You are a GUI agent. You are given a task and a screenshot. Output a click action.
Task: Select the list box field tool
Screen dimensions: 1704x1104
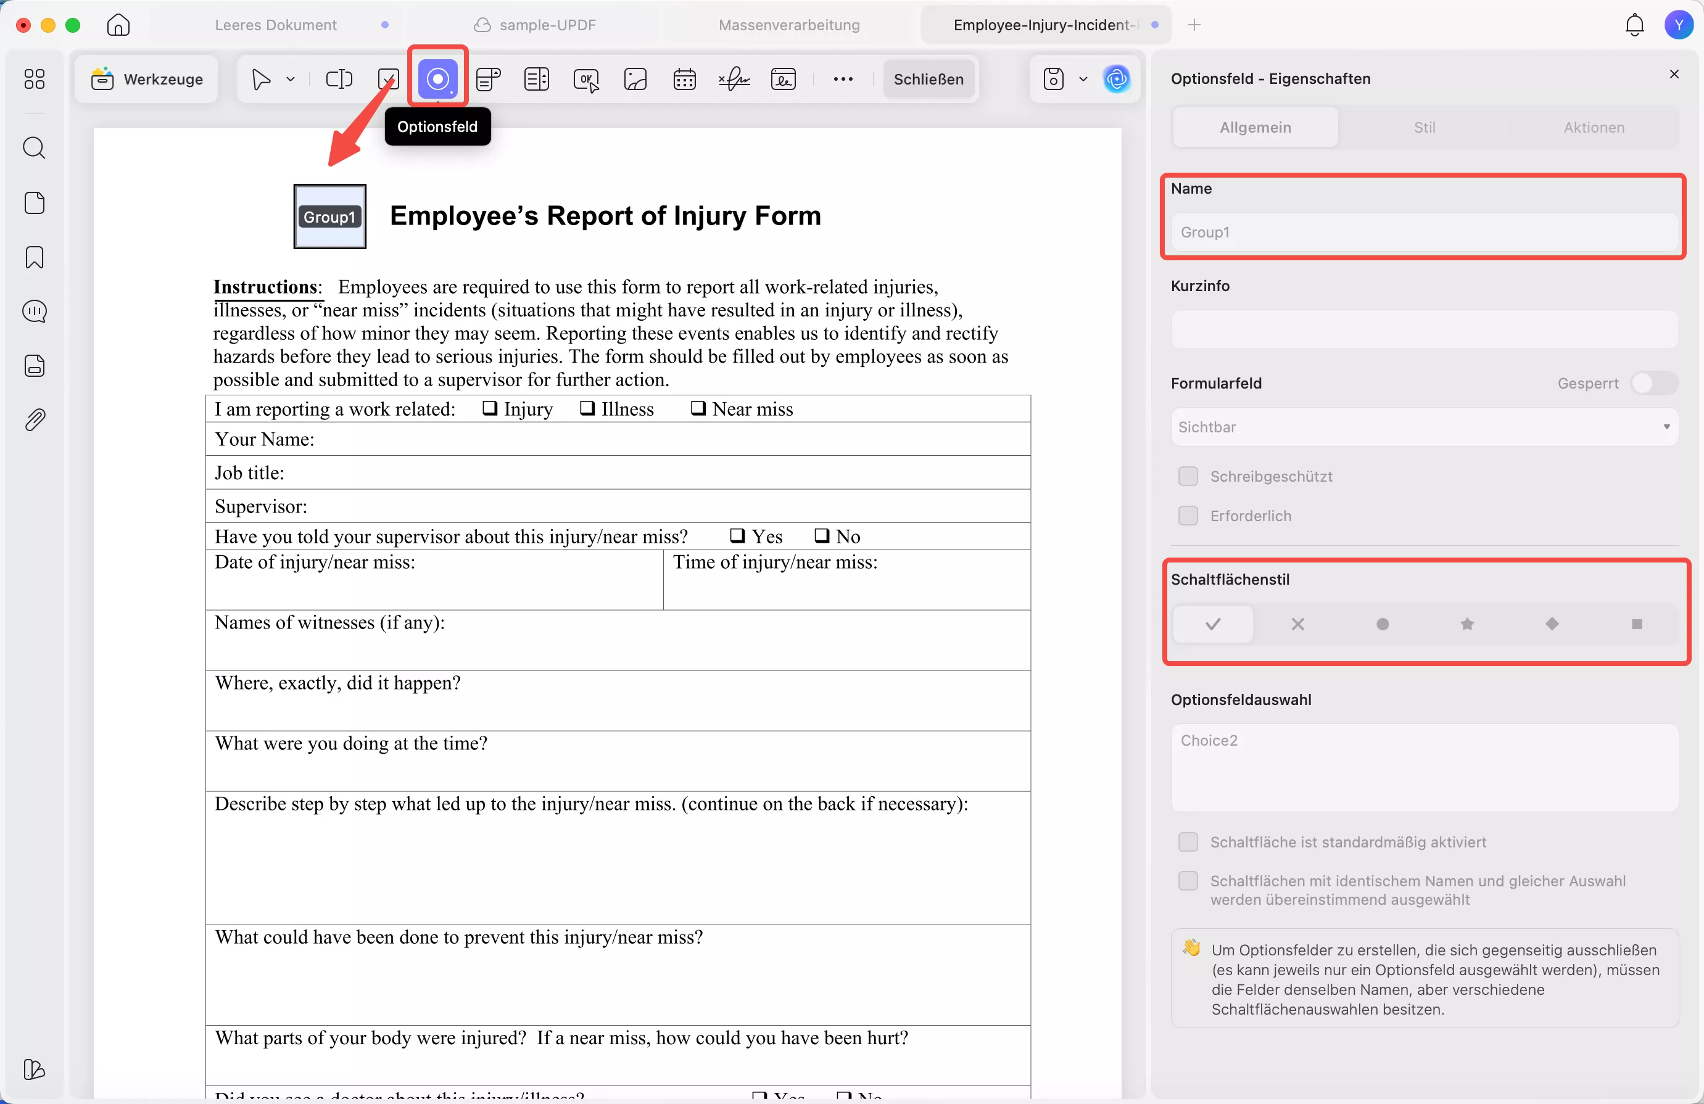(536, 79)
